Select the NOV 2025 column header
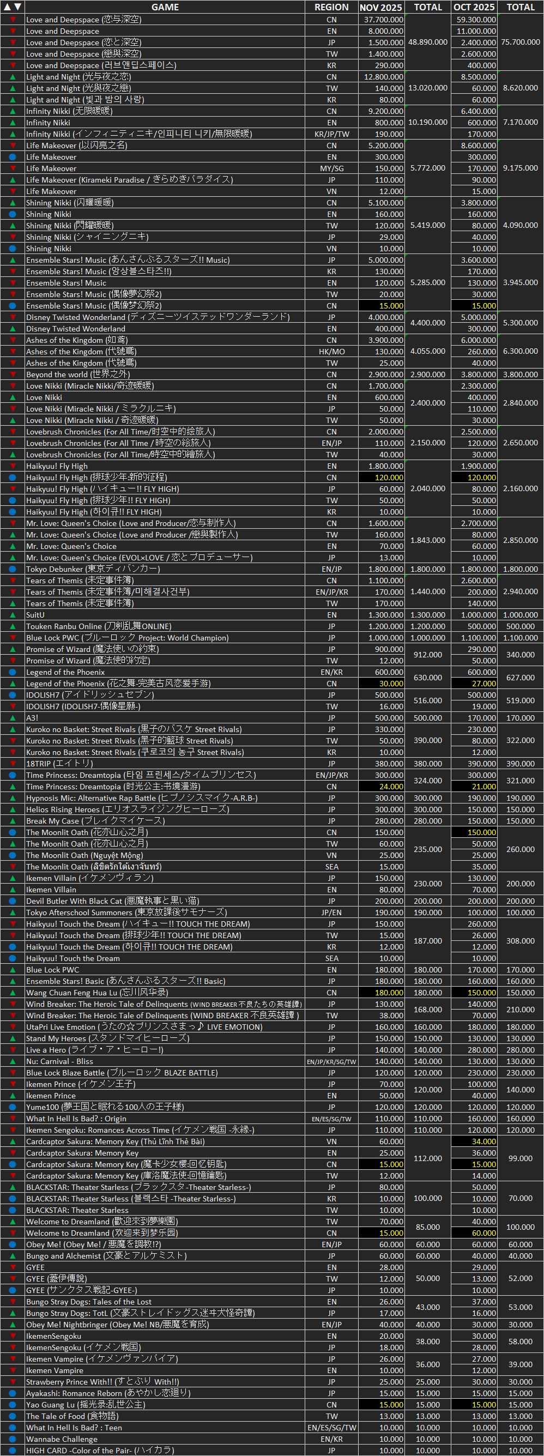Viewport: 544px width, 1456px height. click(x=382, y=7)
